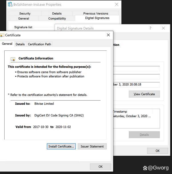Click the Issuer Statement button

92,146
